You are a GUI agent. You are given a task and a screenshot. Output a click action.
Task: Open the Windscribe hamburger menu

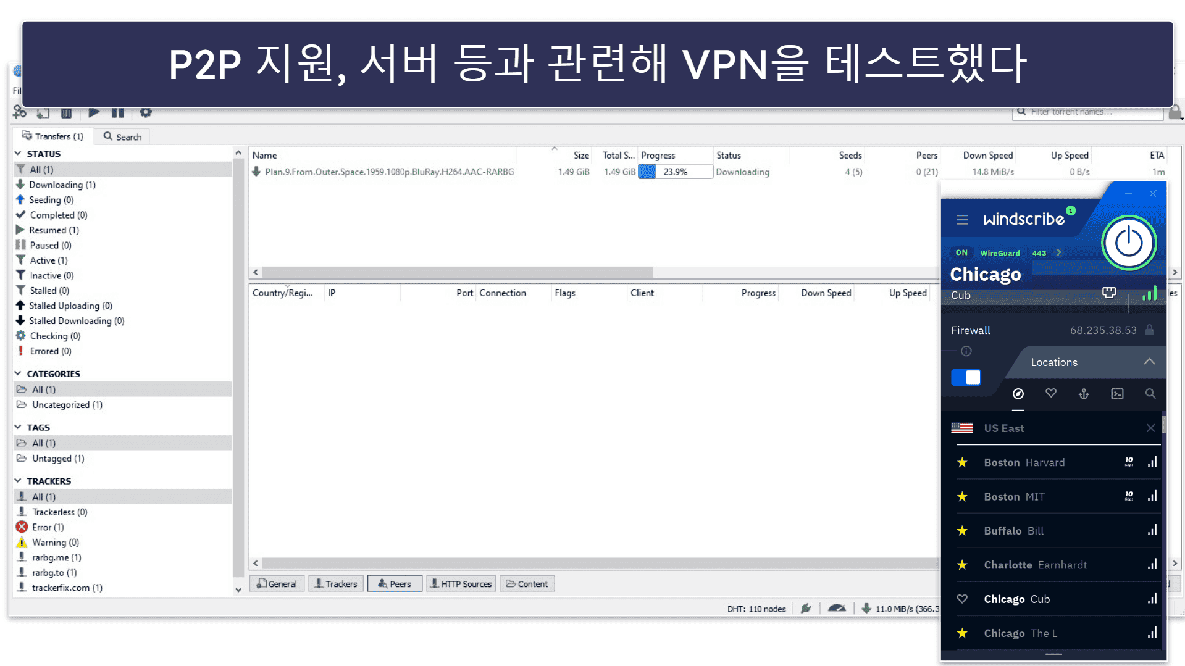(961, 220)
